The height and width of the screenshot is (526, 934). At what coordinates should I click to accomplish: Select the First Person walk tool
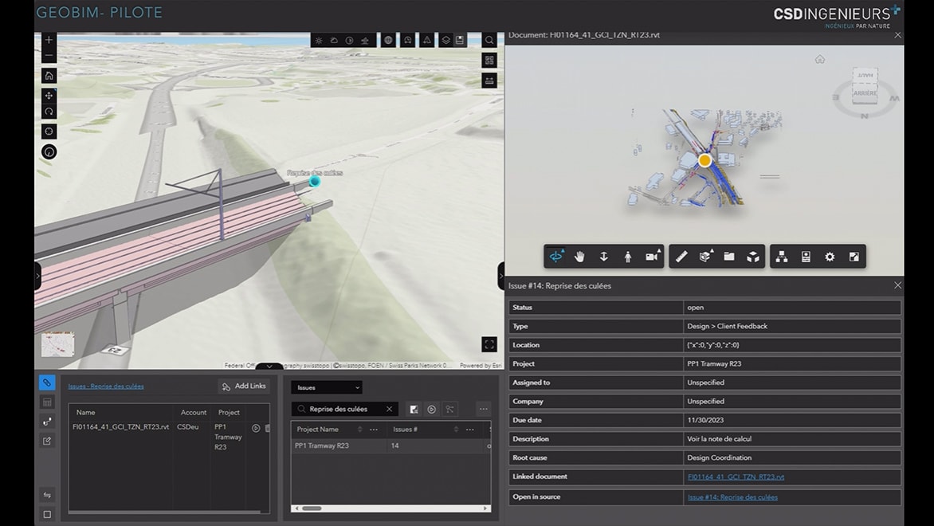point(628,257)
